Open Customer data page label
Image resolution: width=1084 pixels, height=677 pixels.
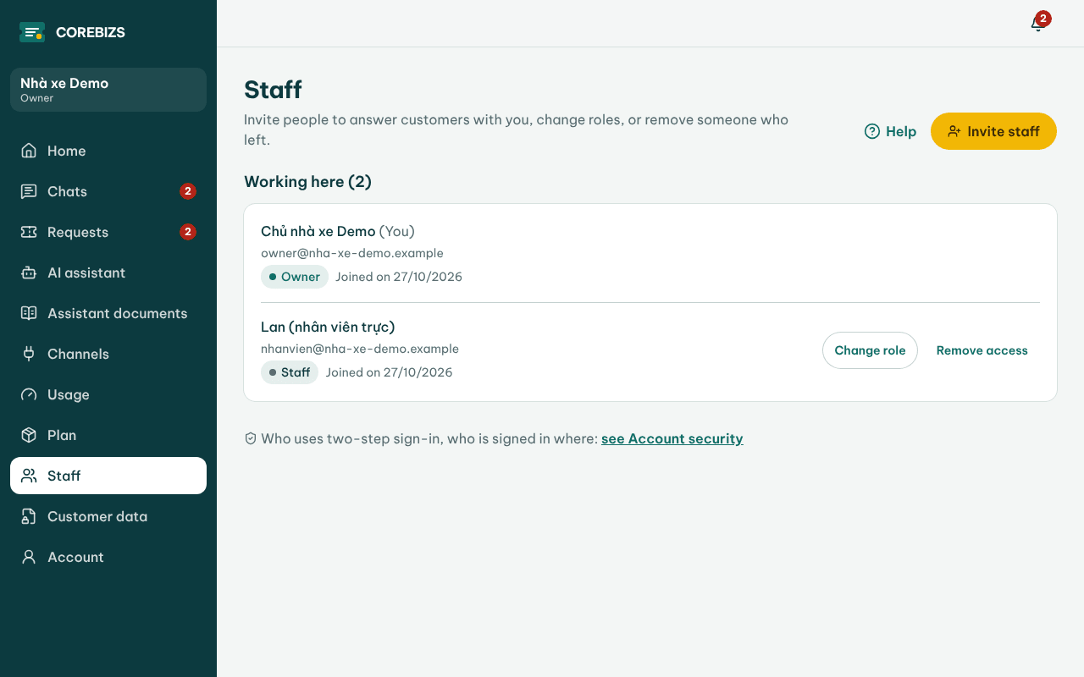97,516
